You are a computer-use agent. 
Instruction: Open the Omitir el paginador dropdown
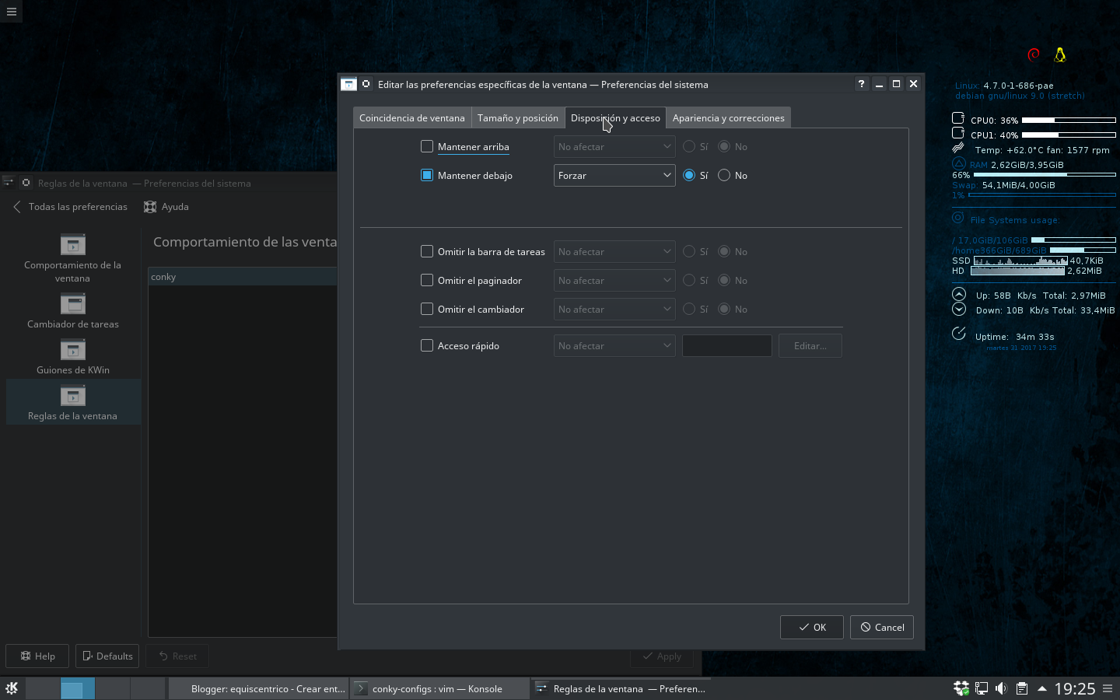point(614,280)
